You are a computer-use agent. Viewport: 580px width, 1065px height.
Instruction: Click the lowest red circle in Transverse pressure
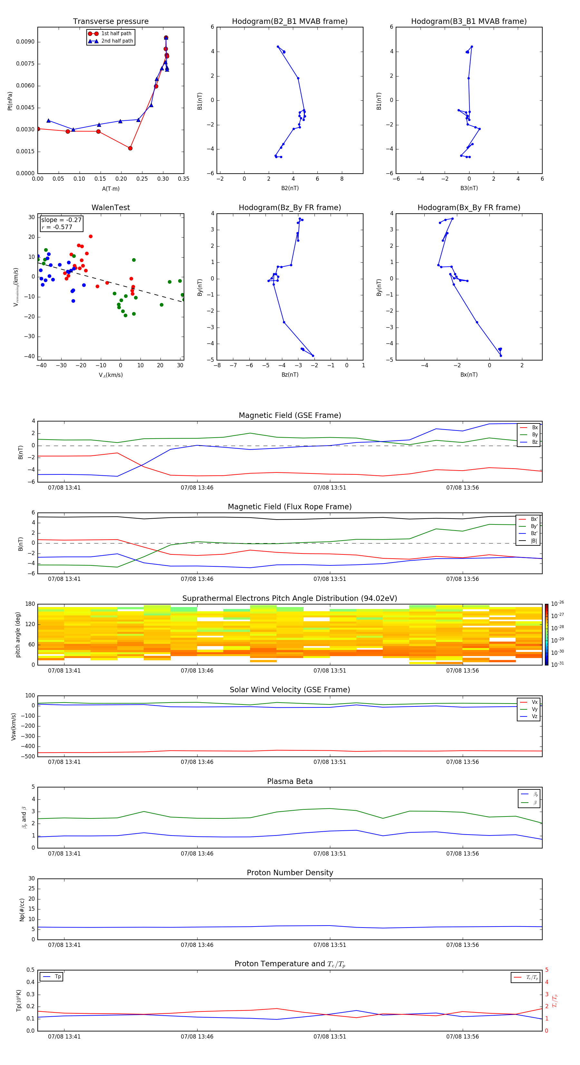[x=130, y=148]
